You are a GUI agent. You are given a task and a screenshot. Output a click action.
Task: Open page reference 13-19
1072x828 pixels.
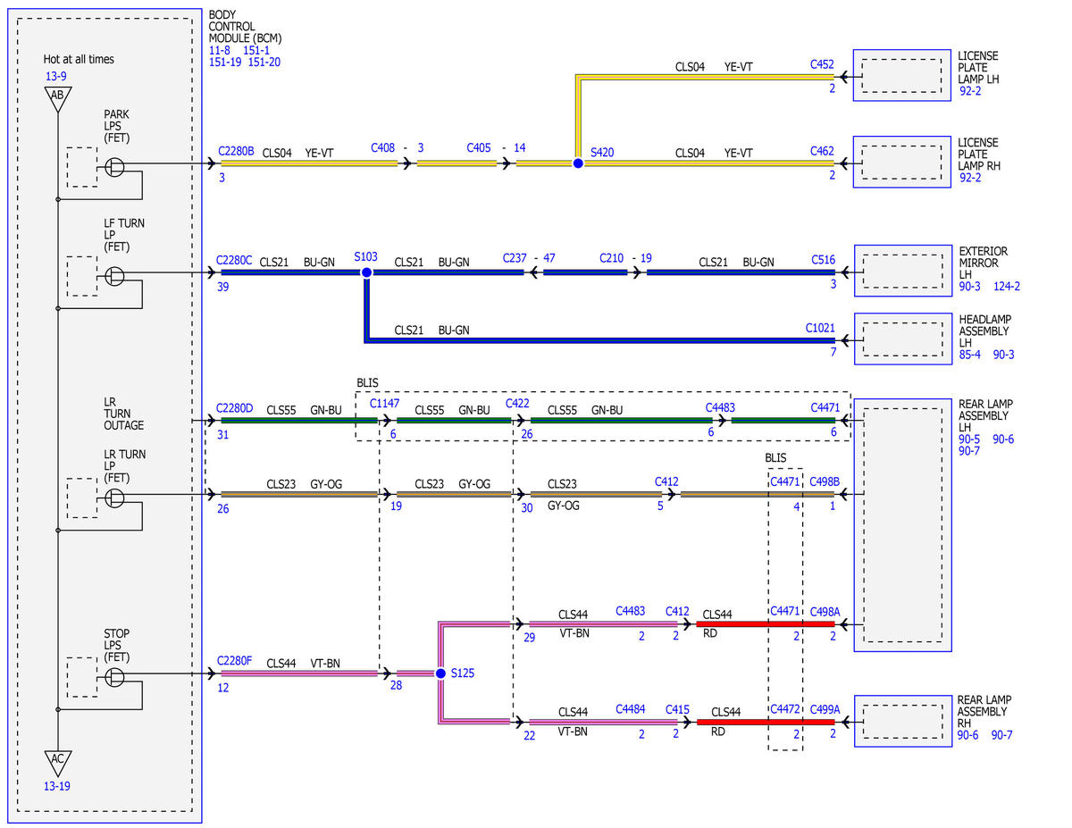point(56,786)
